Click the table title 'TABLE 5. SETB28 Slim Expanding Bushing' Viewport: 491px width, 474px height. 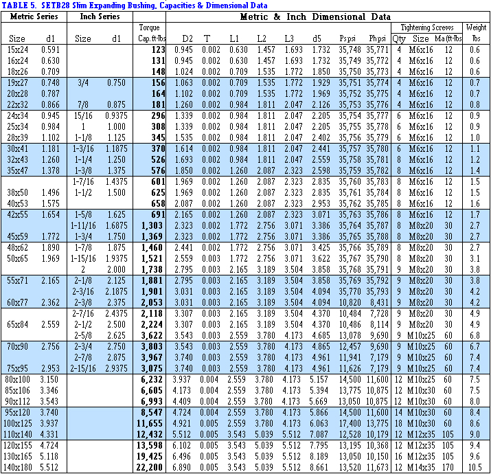click(x=135, y=5)
